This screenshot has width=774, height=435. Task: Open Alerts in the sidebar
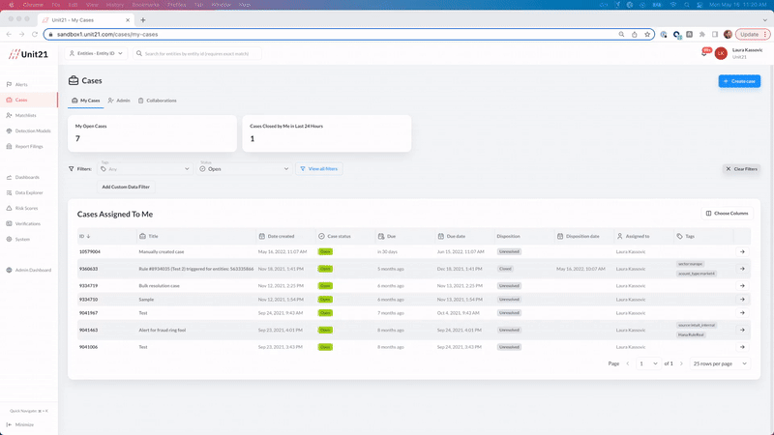[20, 84]
